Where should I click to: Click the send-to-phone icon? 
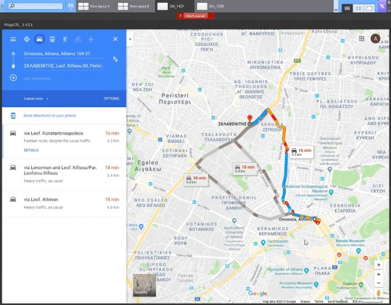pos(13,116)
